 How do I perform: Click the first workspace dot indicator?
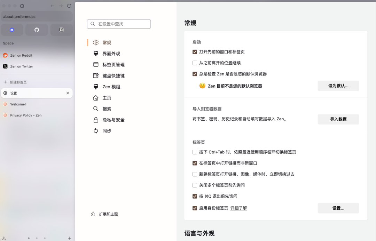[x=29, y=238]
